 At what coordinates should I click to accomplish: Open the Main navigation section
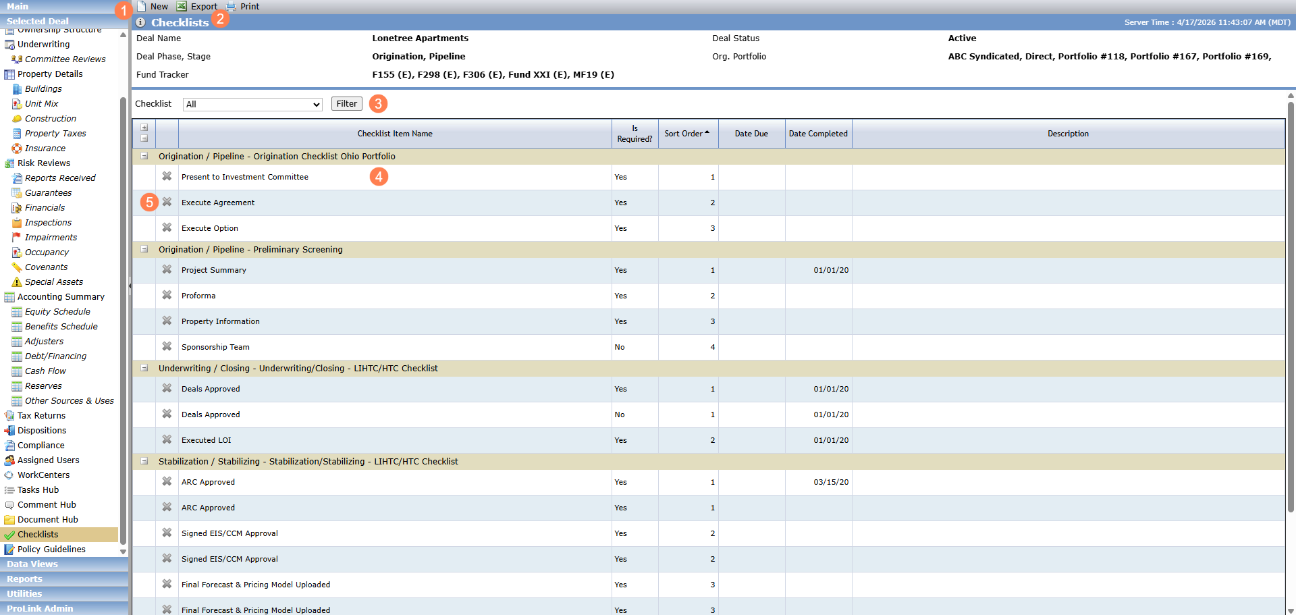pos(64,7)
